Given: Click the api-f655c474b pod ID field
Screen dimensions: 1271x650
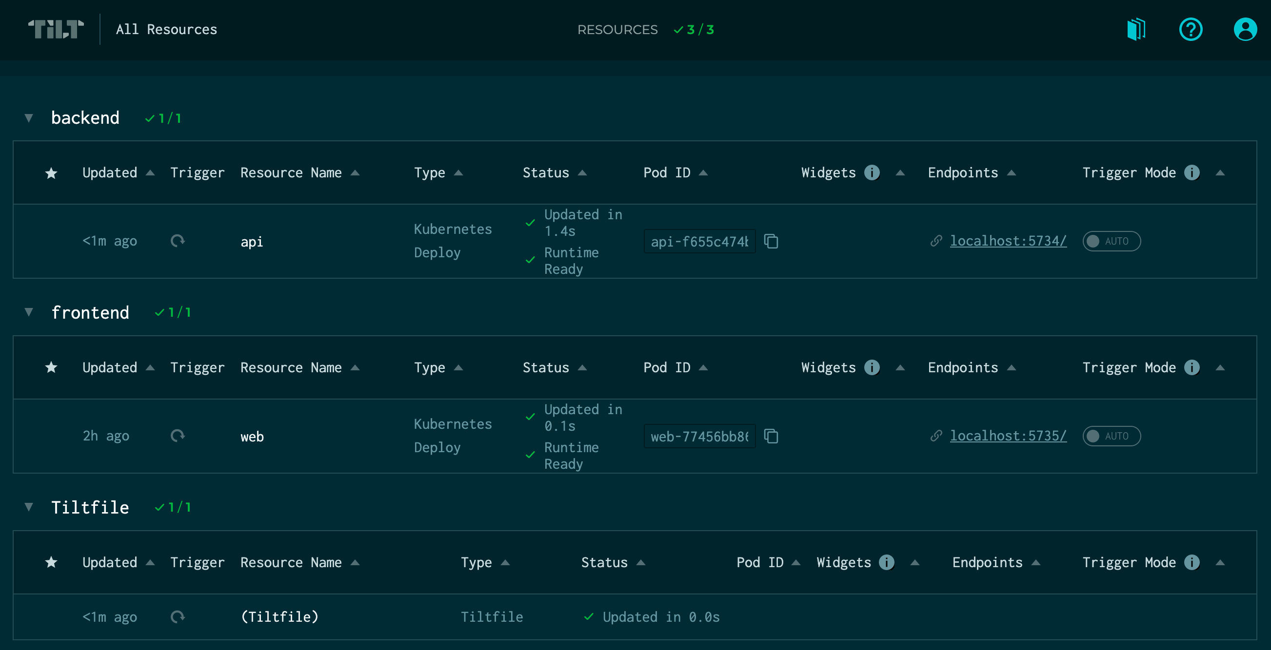Looking at the screenshot, I should click(x=699, y=241).
